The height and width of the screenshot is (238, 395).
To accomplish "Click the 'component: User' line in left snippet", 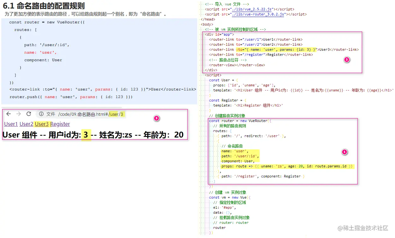I will coord(43,60).
